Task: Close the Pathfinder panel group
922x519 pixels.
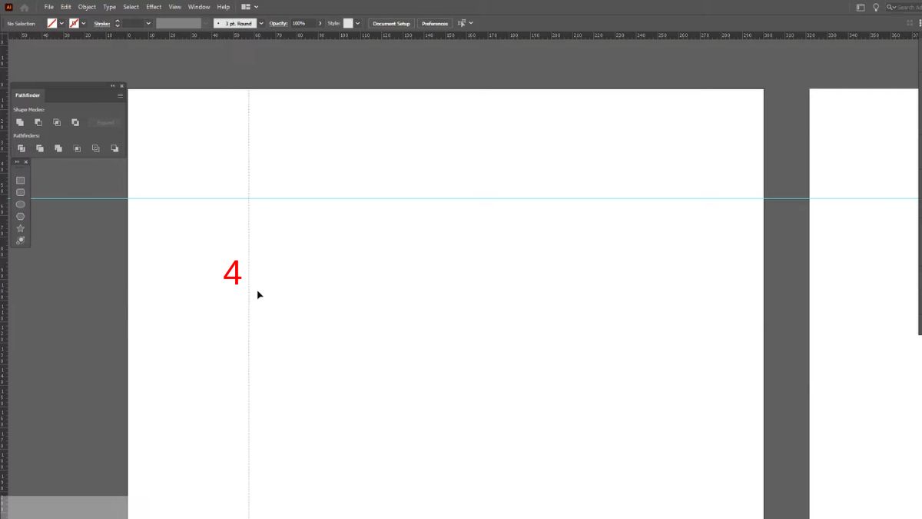Action: coord(121,85)
